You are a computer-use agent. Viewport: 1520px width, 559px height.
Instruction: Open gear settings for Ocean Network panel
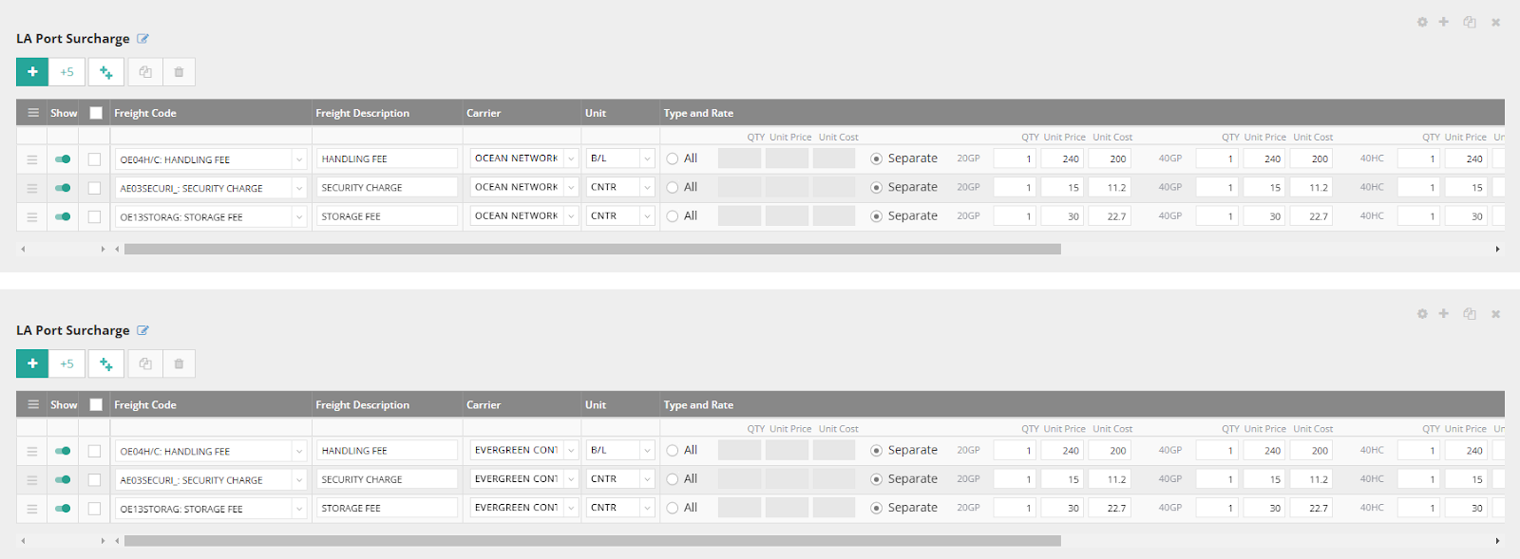1422,22
